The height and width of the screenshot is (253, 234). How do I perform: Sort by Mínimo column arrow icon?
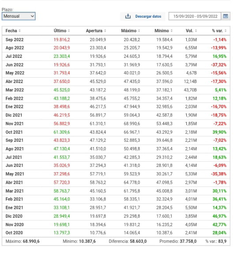[172, 30]
